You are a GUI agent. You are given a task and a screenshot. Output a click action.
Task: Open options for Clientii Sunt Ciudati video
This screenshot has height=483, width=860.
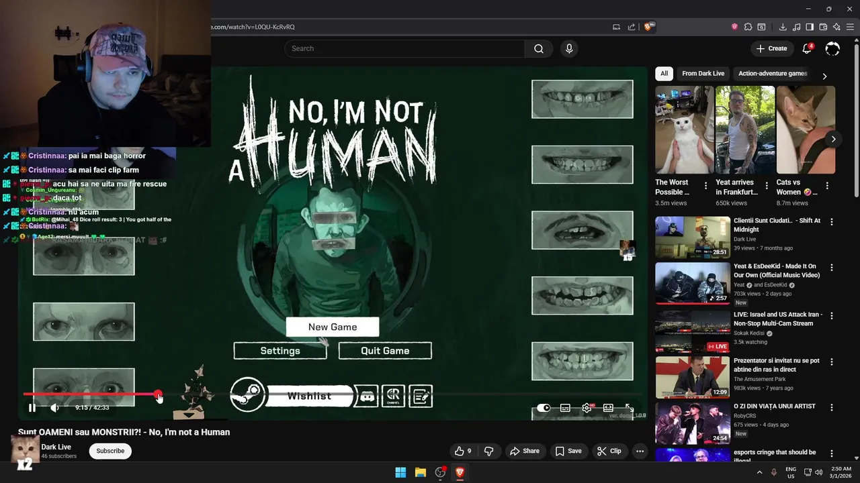832,221
